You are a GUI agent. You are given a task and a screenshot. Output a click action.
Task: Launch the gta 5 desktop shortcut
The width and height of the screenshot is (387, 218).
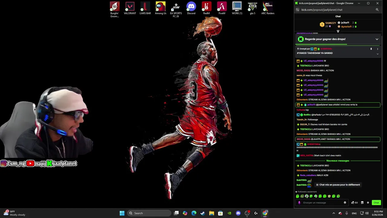[252, 8]
